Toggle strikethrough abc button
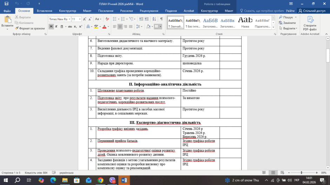Image resolution: width=330 pixels, height=185 pixels. (x=70, y=27)
